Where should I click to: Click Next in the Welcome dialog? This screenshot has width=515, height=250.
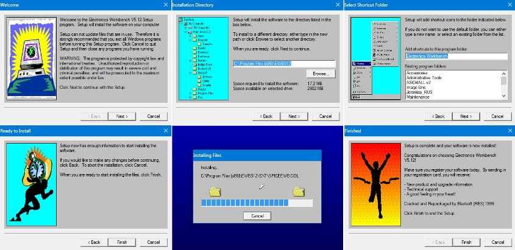122,116
